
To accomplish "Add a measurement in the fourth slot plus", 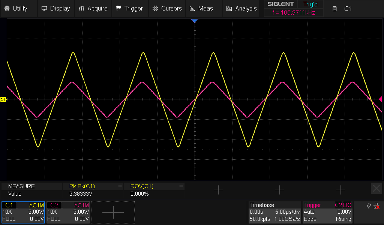I will pos(279,190).
